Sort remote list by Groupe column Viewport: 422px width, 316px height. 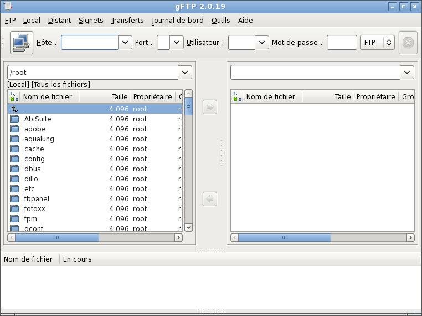point(408,96)
